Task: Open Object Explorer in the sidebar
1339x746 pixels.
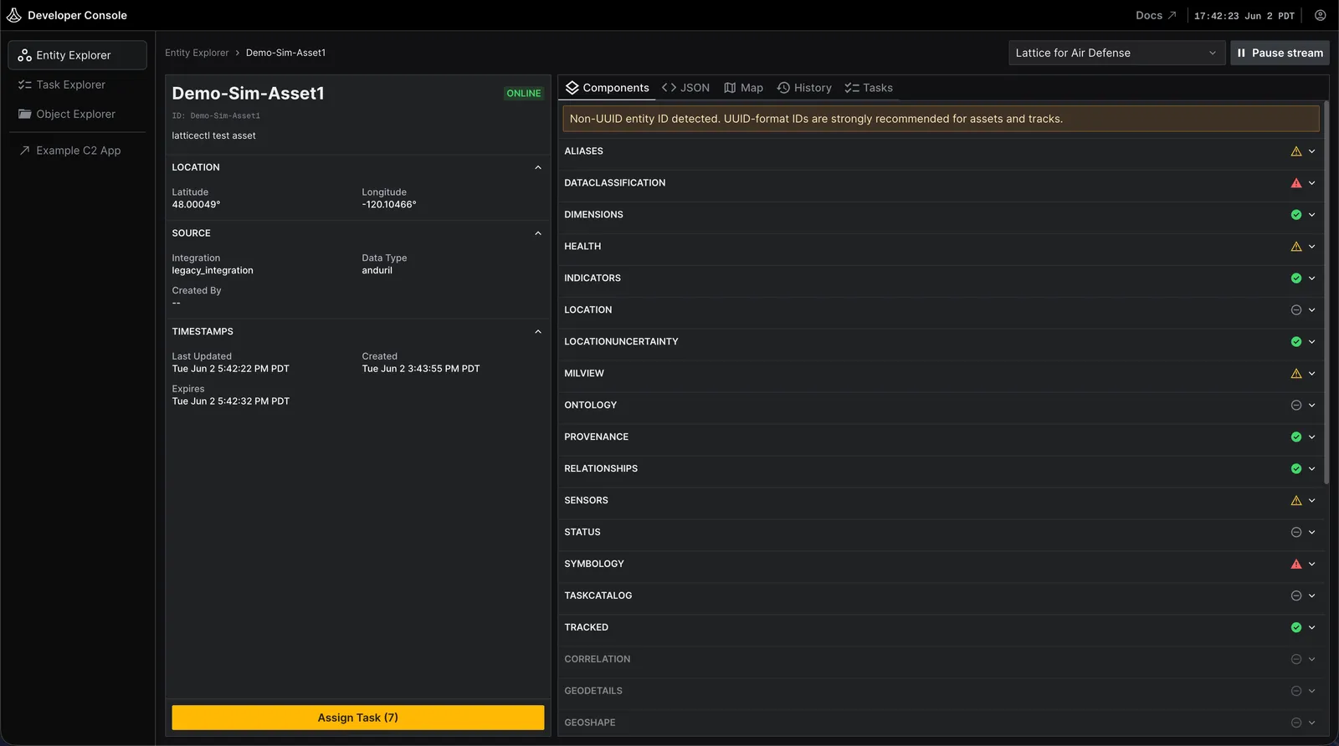Action: point(78,114)
